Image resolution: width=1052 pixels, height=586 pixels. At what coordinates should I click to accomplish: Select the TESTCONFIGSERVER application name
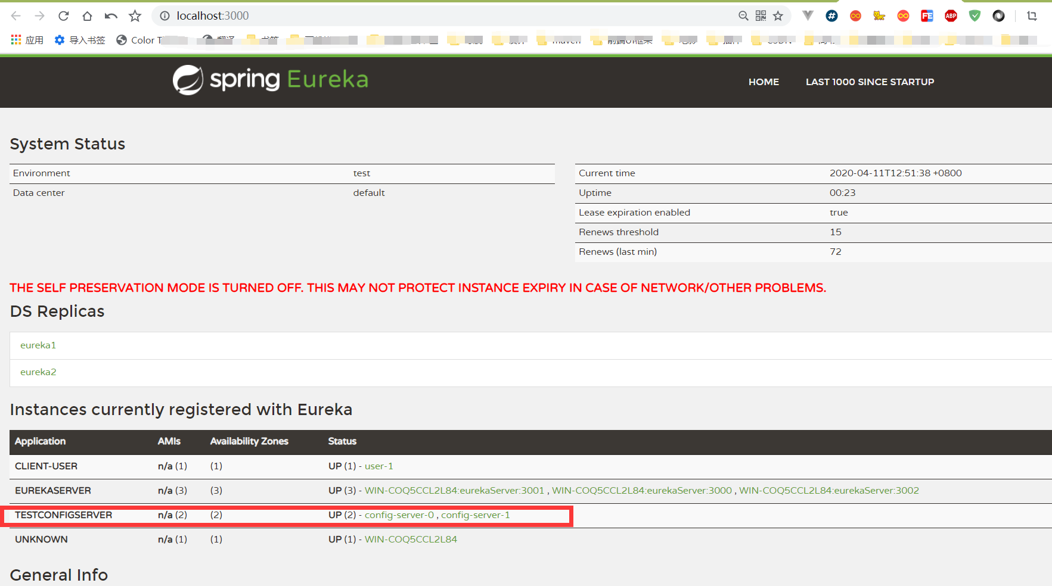point(63,515)
